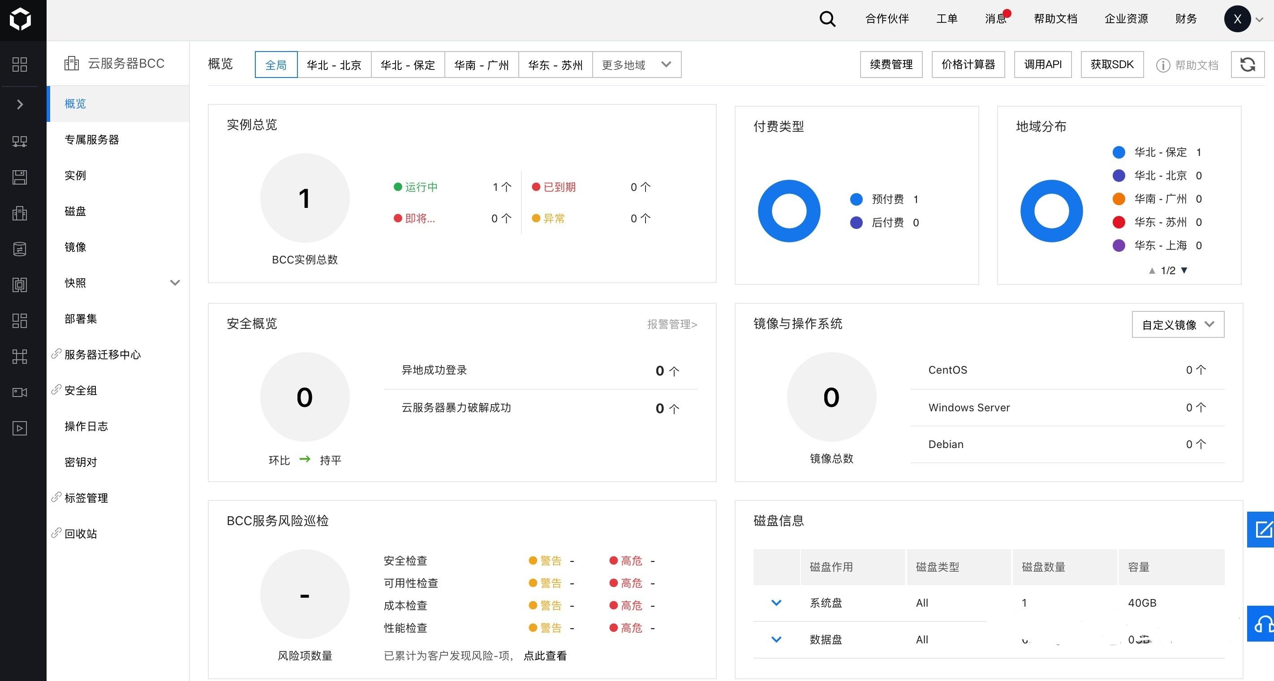
Task: Open 帮助文档 info link in toolbar
Action: pos(1187,65)
